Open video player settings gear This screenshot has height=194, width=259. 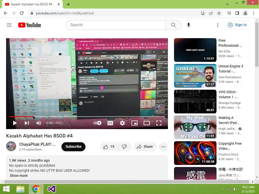coord(122,123)
